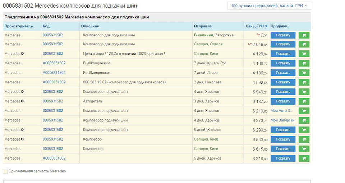Select the 000 583 15 02 description text
Image resolution: width=345 pixels, height=183 pixels.
tap(124, 82)
